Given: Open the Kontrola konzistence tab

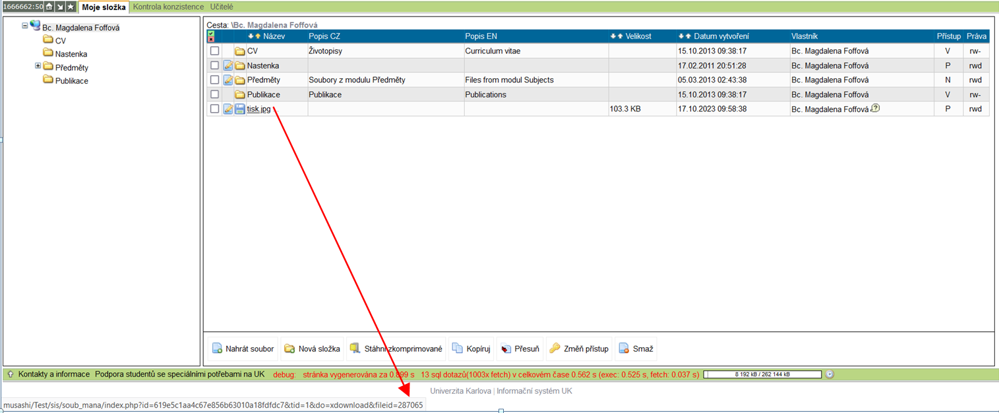Looking at the screenshot, I should tap(168, 7).
